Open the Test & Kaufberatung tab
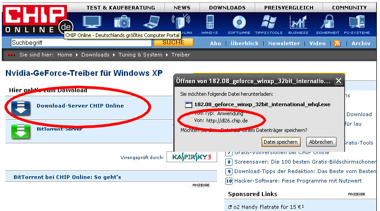The height and width of the screenshot is (211, 380). click(121, 8)
